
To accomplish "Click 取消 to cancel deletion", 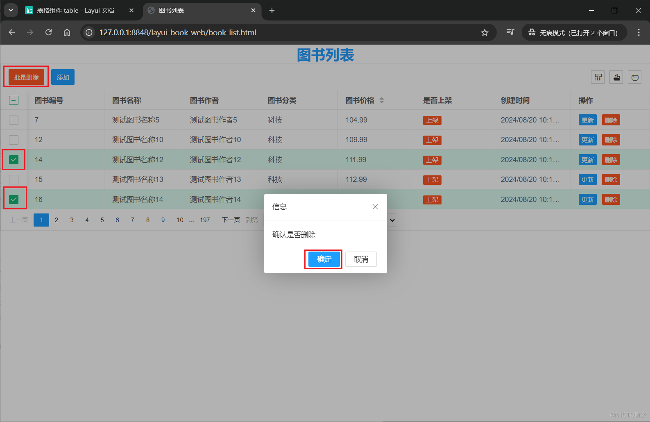I will point(361,259).
